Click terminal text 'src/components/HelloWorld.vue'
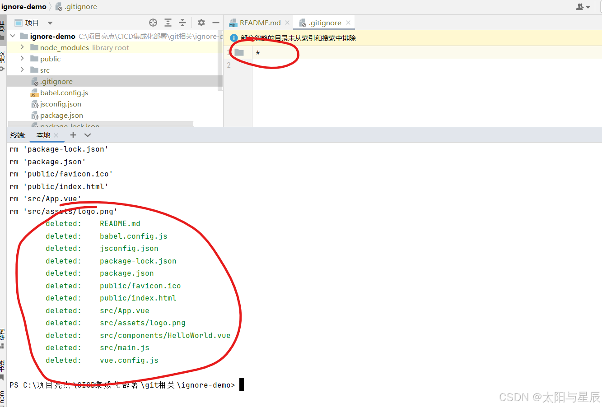The image size is (602, 407). pyautogui.click(x=165, y=335)
